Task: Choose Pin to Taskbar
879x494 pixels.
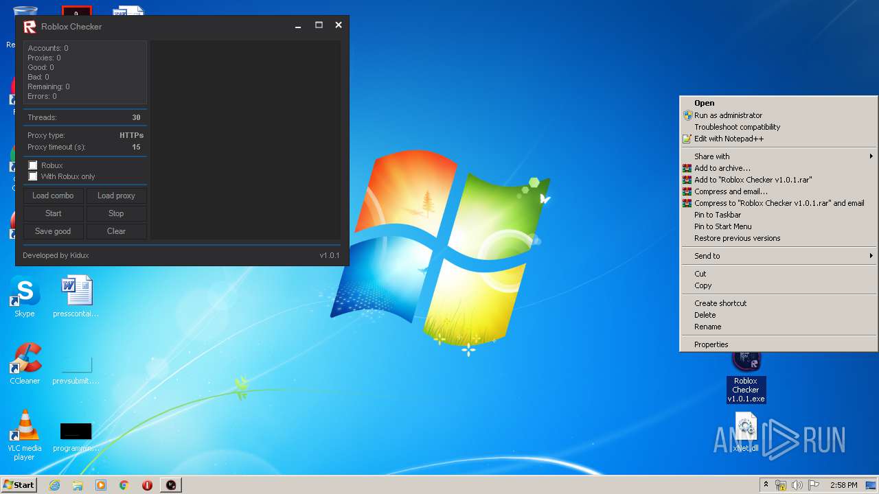Action: (x=779, y=215)
